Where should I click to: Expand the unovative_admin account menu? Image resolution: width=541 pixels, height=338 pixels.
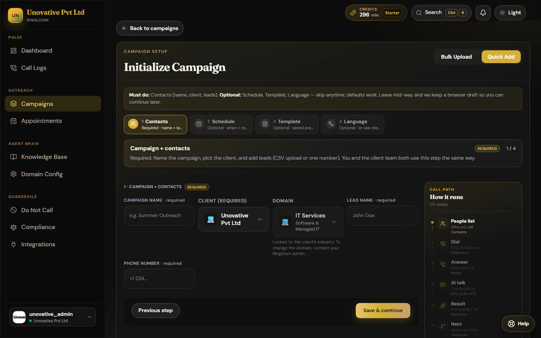point(52,317)
